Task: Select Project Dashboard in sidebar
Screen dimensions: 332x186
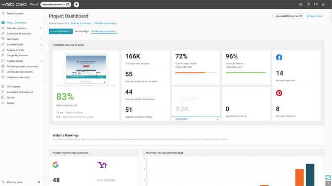Action: (17, 23)
